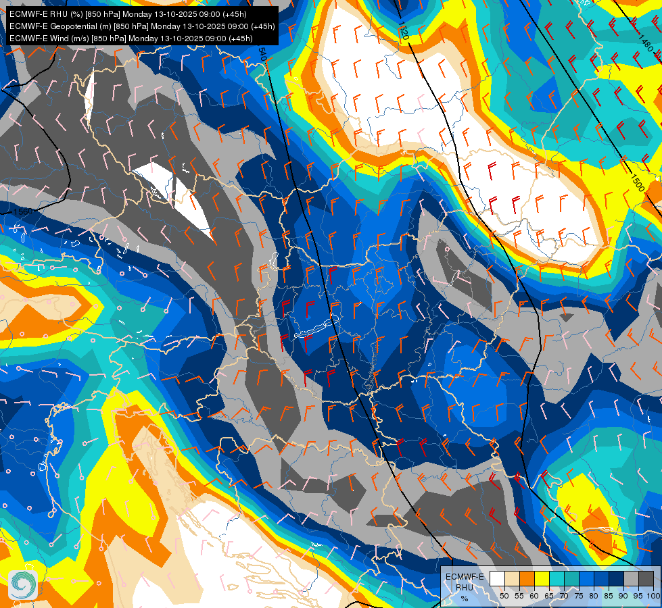Click the ECMWF-E RHU header line

128,14
